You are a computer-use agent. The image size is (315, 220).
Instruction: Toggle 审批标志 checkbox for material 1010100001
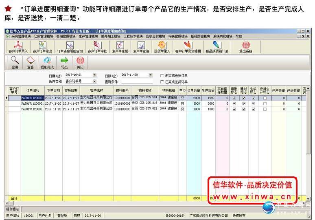[x=234, y=98]
